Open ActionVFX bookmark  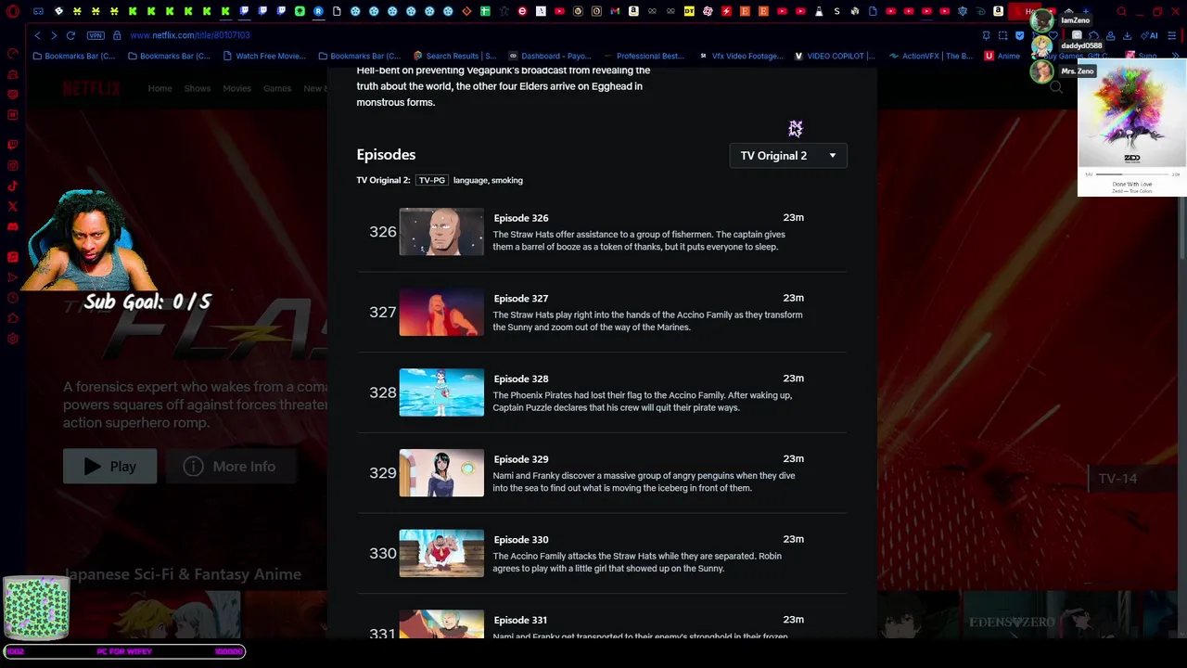(930, 56)
